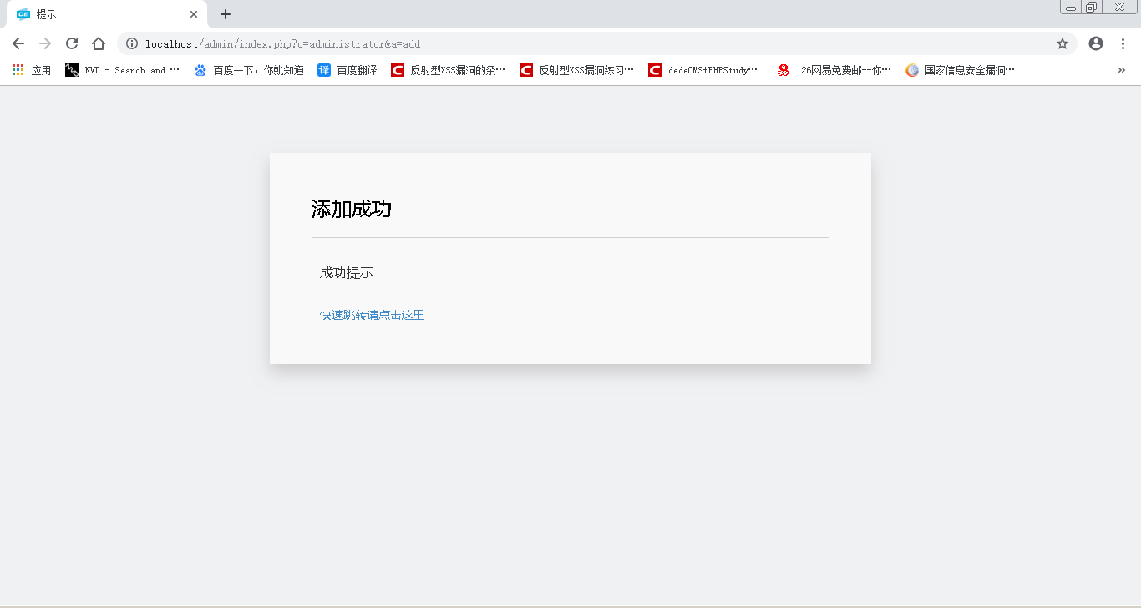
Task: Open the 应用 apps shortcut
Action: (x=32, y=70)
